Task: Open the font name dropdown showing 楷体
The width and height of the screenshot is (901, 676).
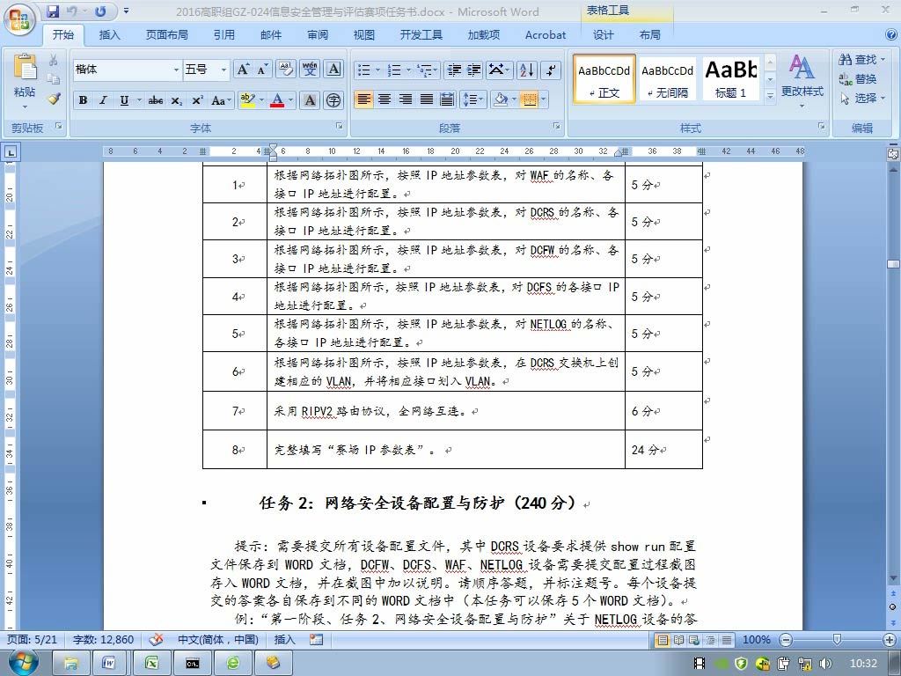Action: (176, 70)
